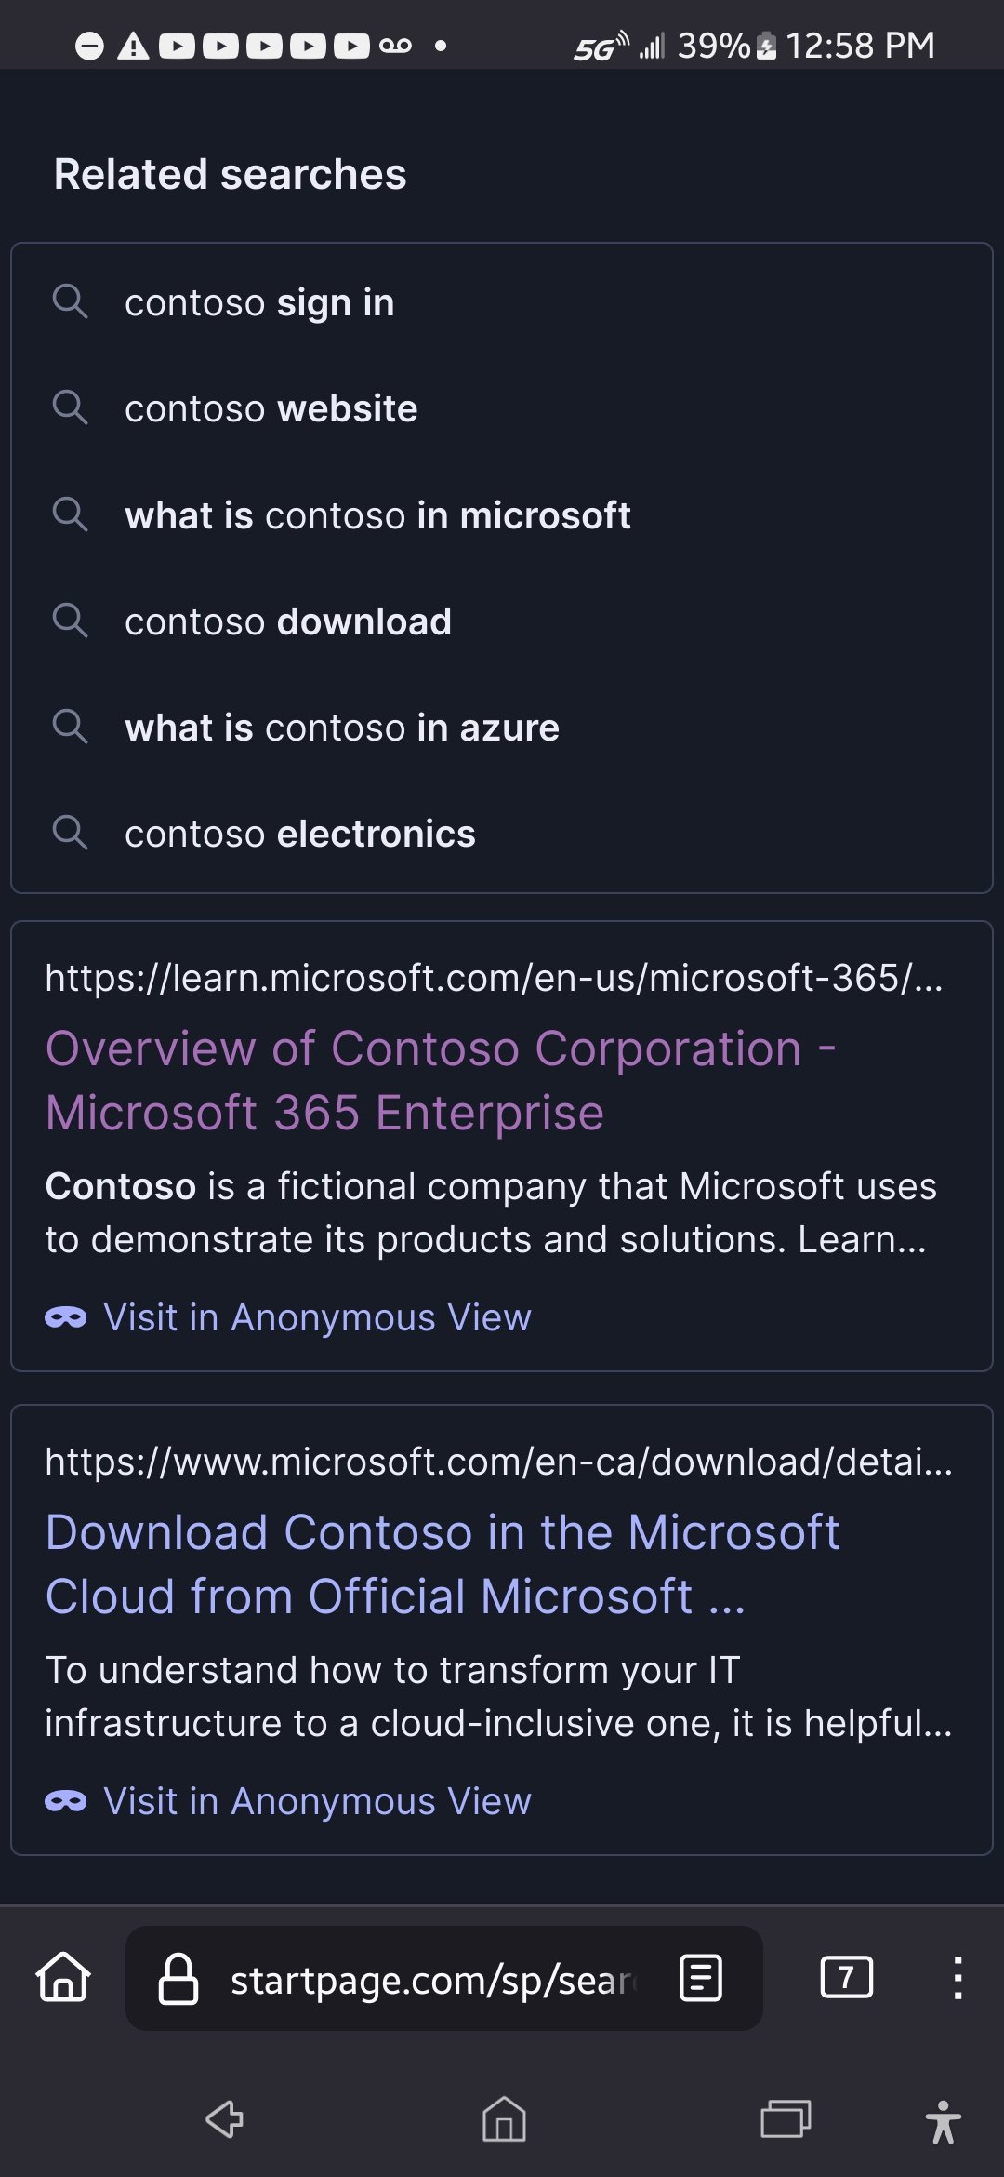The image size is (1004, 2177).
Task: Open the browser three-dot menu
Action: click(958, 1977)
